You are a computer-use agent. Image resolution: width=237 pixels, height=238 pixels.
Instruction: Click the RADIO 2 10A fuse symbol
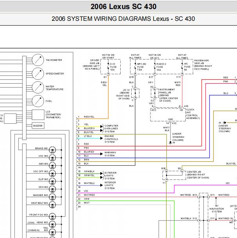point(155,67)
